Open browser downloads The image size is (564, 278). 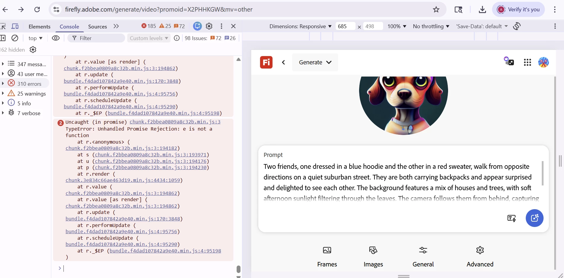[x=482, y=9]
